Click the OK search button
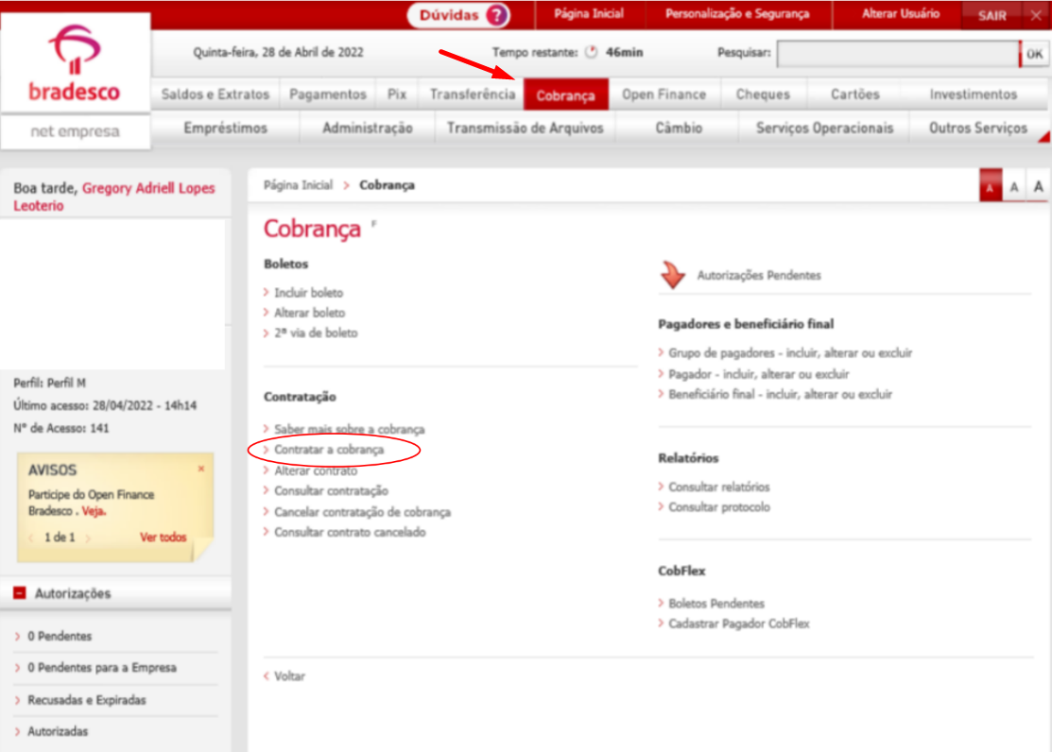The width and height of the screenshot is (1052, 752). (x=1035, y=54)
